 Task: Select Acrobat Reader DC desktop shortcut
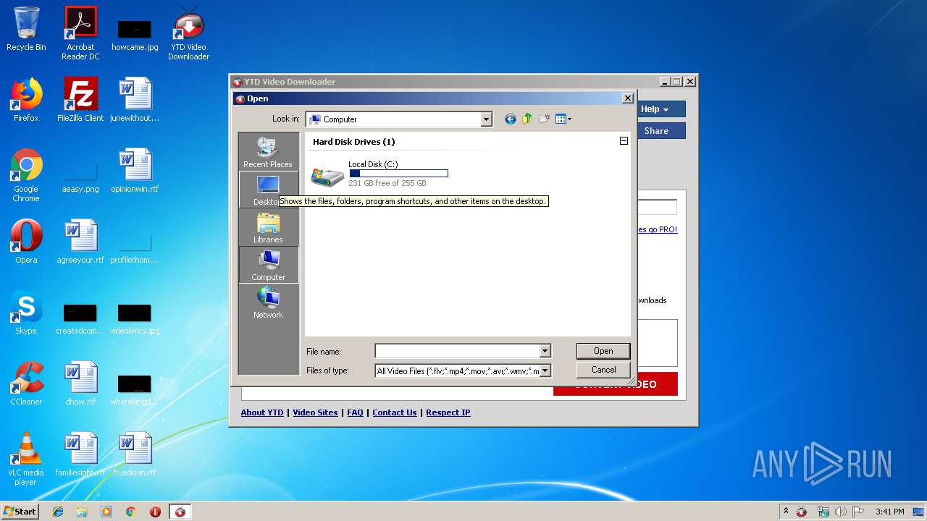(x=80, y=33)
